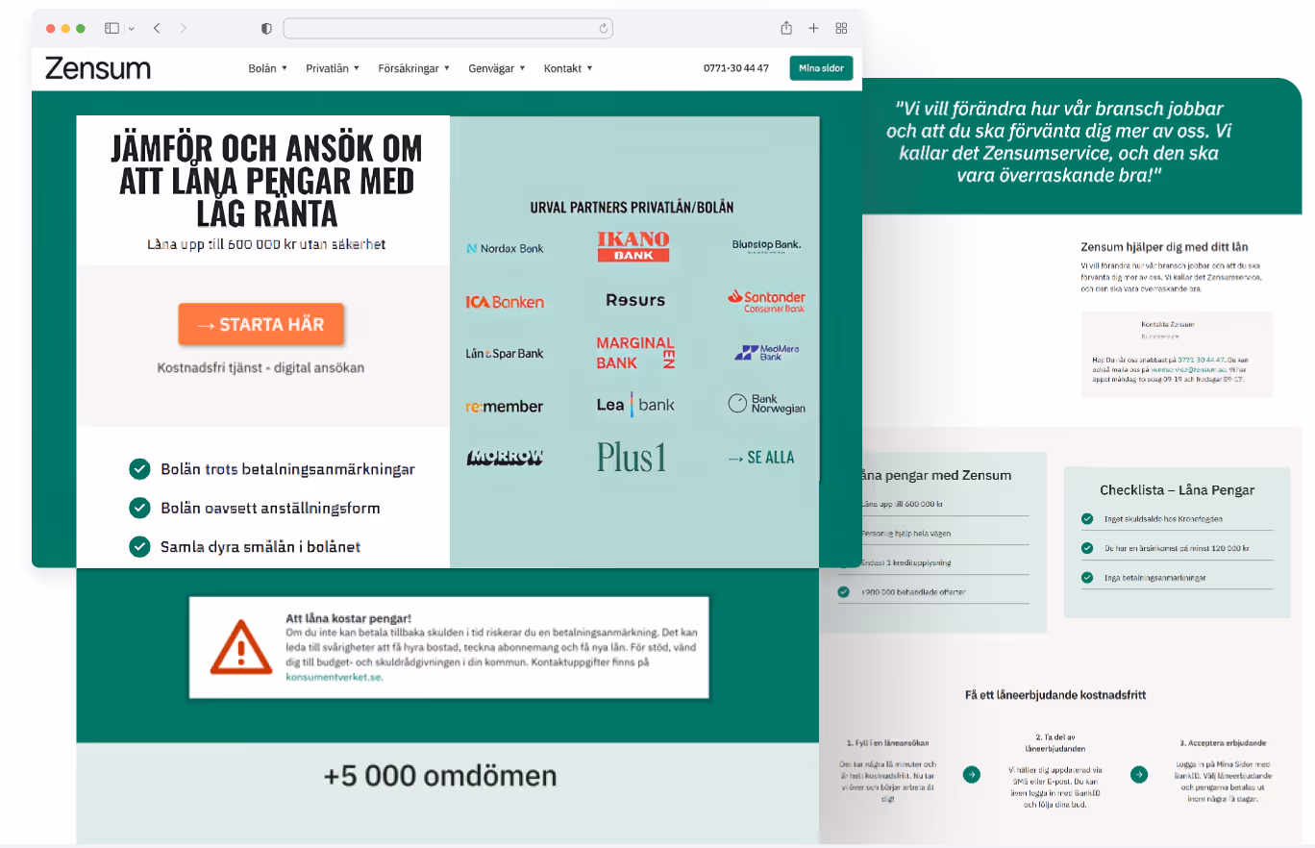
Task: Click checkmark beside Ingat skuldsaldo hos Kronofogden
Action: pos(1087,519)
